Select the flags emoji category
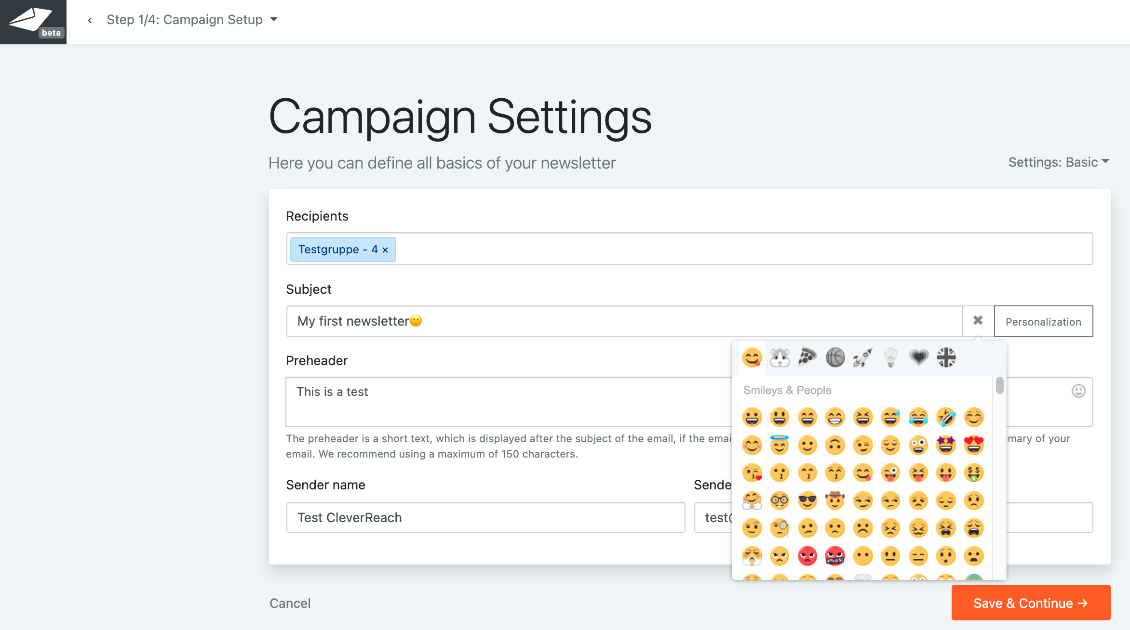 point(946,358)
